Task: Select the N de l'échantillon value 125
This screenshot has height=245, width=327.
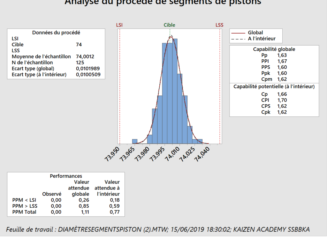Action: pyautogui.click(x=80, y=63)
